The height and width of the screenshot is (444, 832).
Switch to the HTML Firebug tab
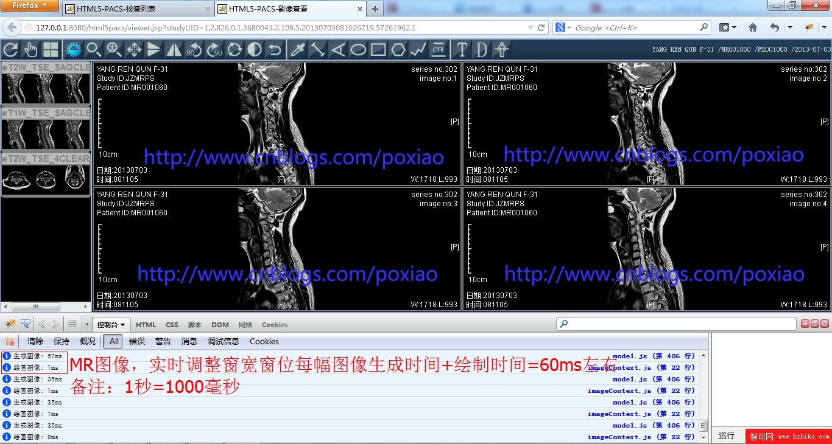point(146,325)
